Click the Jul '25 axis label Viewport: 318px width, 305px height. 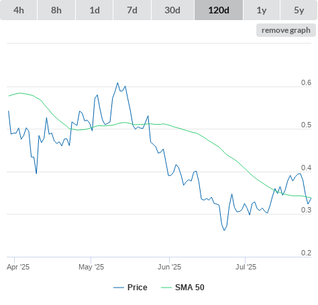246,267
